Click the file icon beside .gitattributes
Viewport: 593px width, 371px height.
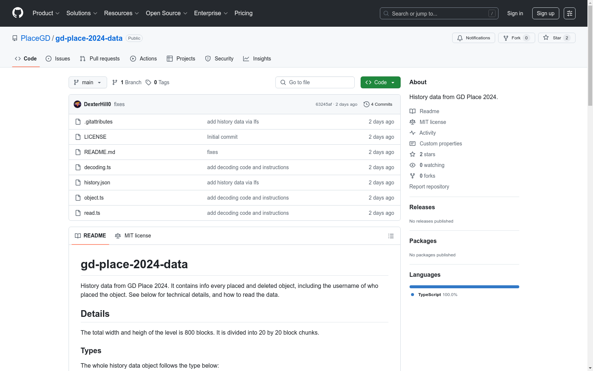pos(78,122)
